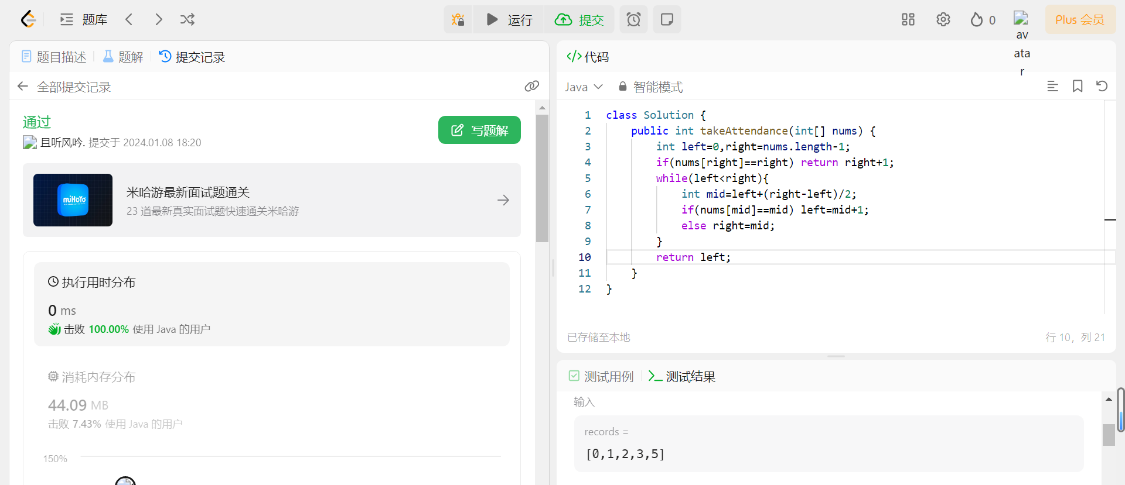Click the records input value box
Screen dimensions: 1125x485
829,443
